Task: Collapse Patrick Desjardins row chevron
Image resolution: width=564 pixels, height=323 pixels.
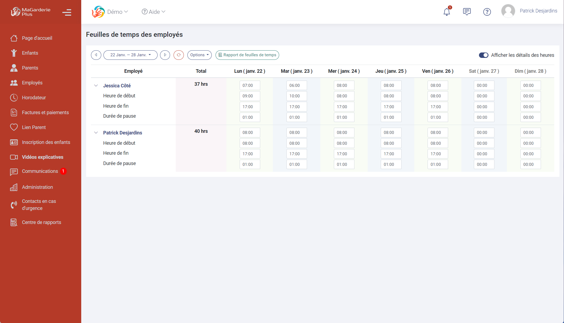Action: click(96, 133)
